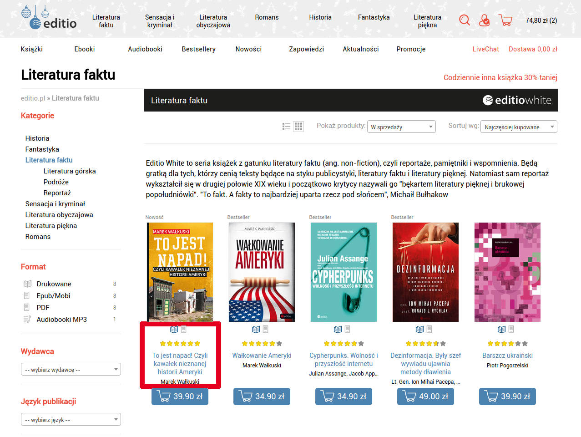This screenshot has height=437, width=581.
Task: Open the Sortuj wg dropdown
Action: coord(519,127)
